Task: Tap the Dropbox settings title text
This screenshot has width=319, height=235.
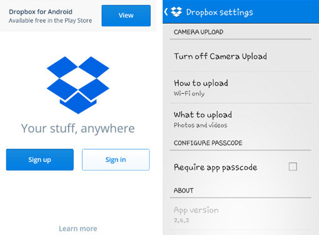Action: point(220,12)
